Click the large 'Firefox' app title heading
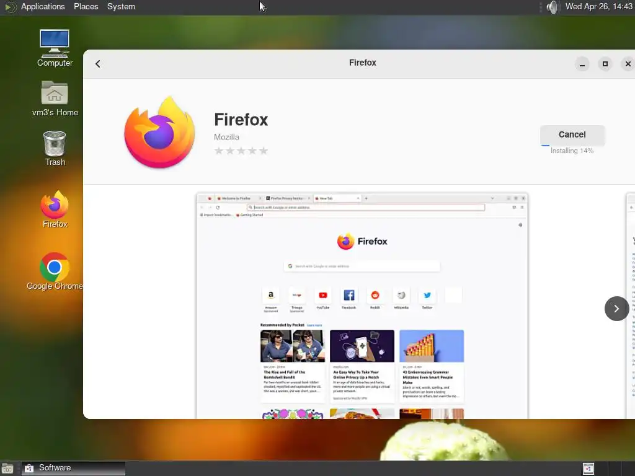Screen dimensions: 635x476 [x=241, y=120]
